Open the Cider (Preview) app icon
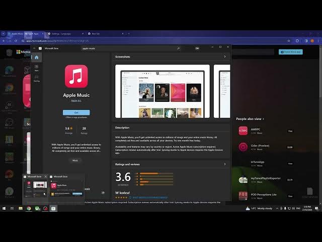Viewport: 322px width, 242px height. tap(243, 147)
